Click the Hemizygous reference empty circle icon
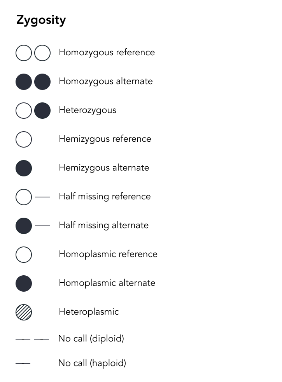This screenshot has height=382, width=282. point(24,139)
